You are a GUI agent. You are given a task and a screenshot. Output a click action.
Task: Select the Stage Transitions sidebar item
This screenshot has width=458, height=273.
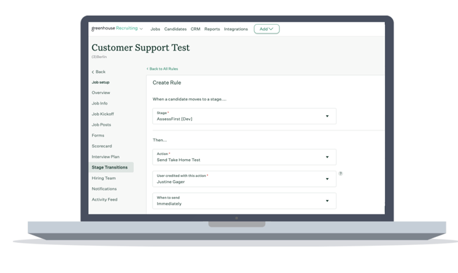[111, 167]
